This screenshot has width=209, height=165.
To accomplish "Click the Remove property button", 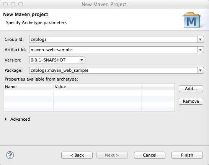I will 191,101.
